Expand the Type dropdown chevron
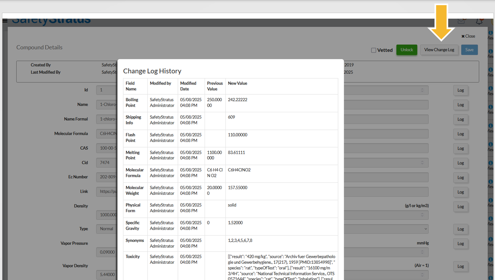Image resolution: width=495 pixels, height=280 pixels. tap(426, 229)
